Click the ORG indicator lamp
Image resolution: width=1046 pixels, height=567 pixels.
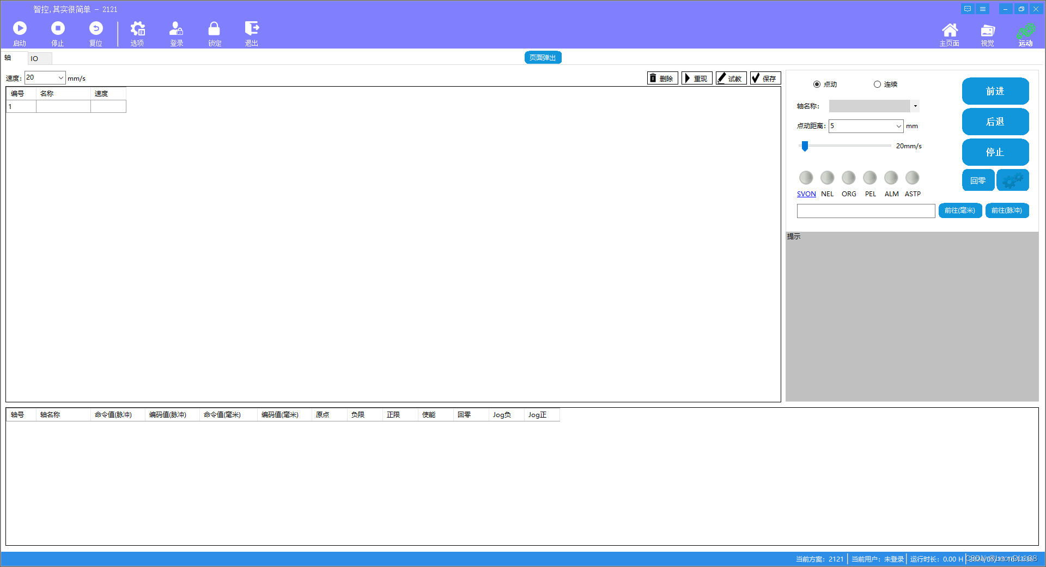tap(848, 178)
